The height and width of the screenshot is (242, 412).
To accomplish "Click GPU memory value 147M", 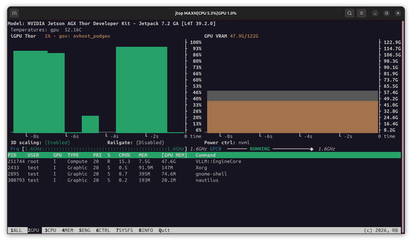I will coord(167,168).
